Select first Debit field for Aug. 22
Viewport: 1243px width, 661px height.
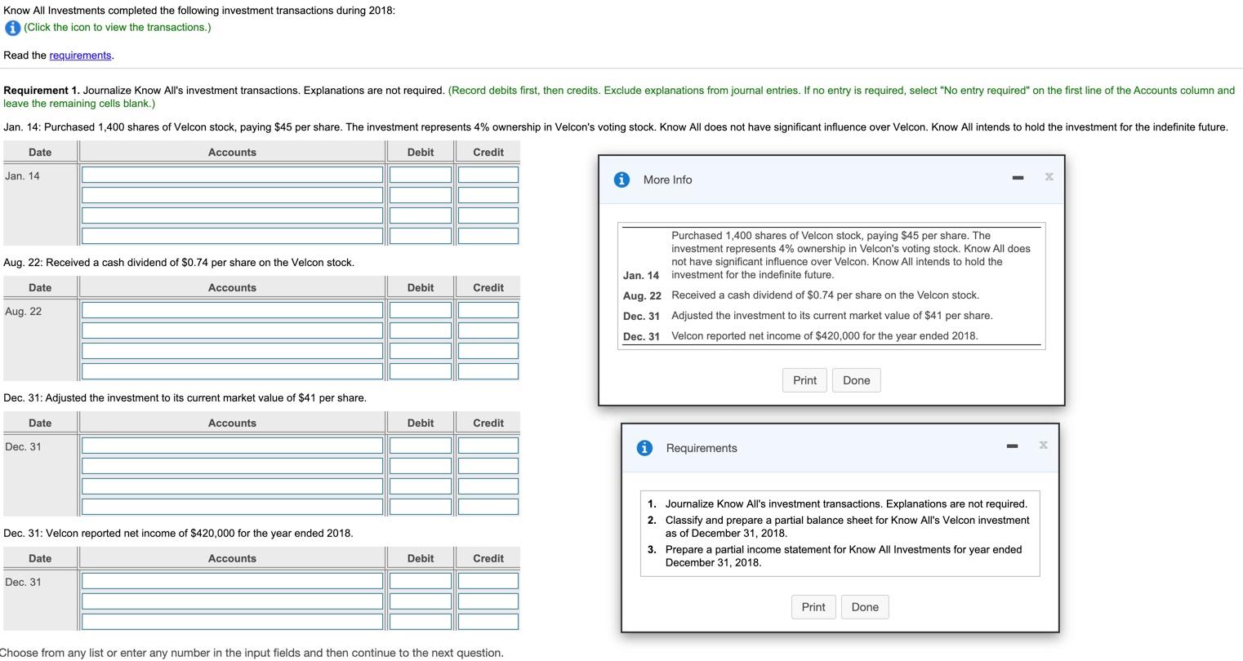[421, 310]
